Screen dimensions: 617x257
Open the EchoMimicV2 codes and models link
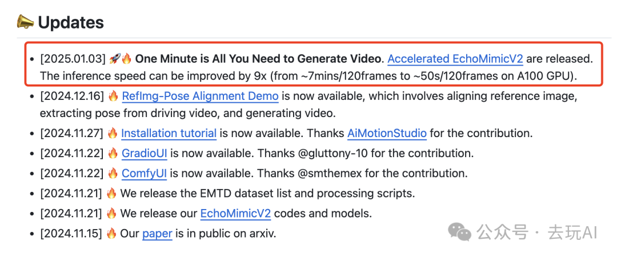235,214
